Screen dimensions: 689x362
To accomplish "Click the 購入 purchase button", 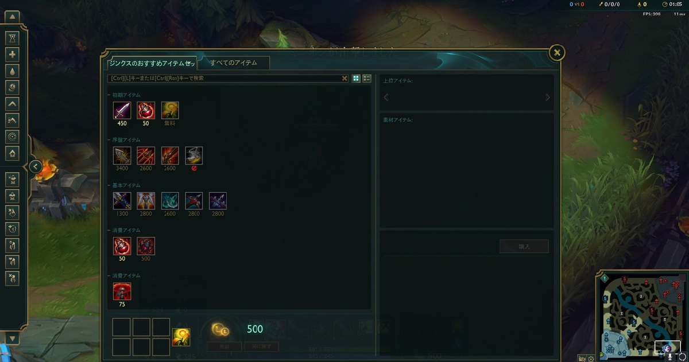I will [x=524, y=246].
